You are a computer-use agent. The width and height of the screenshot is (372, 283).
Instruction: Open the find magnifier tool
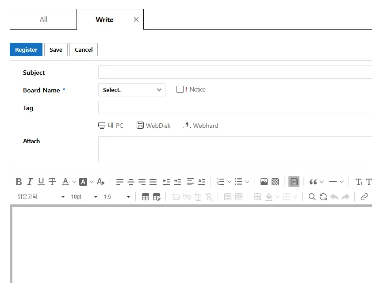[x=312, y=197]
